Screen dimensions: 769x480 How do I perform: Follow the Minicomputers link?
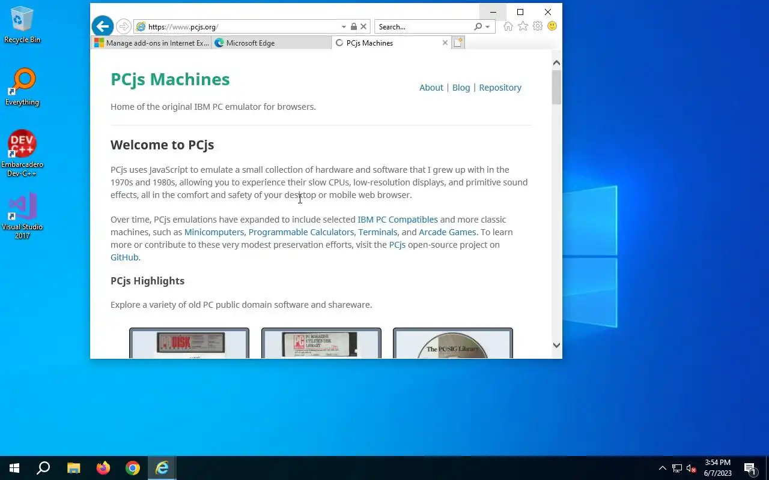coord(214,232)
